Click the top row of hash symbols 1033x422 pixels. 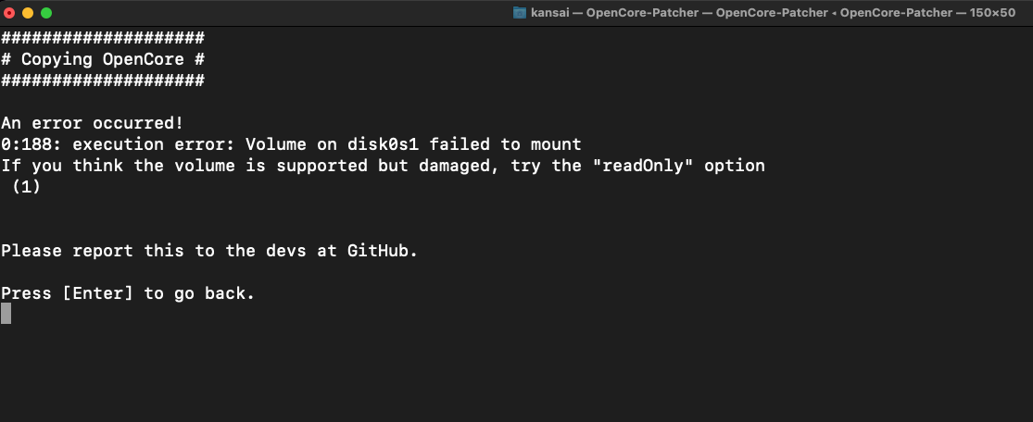102,38
